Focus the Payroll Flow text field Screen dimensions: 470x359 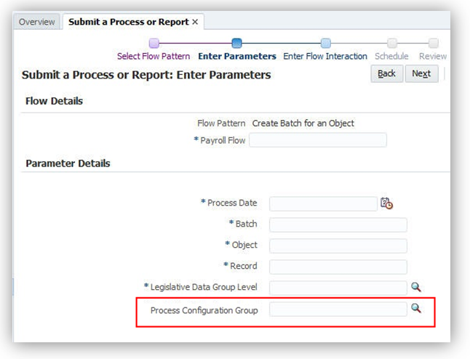pyautogui.click(x=318, y=140)
